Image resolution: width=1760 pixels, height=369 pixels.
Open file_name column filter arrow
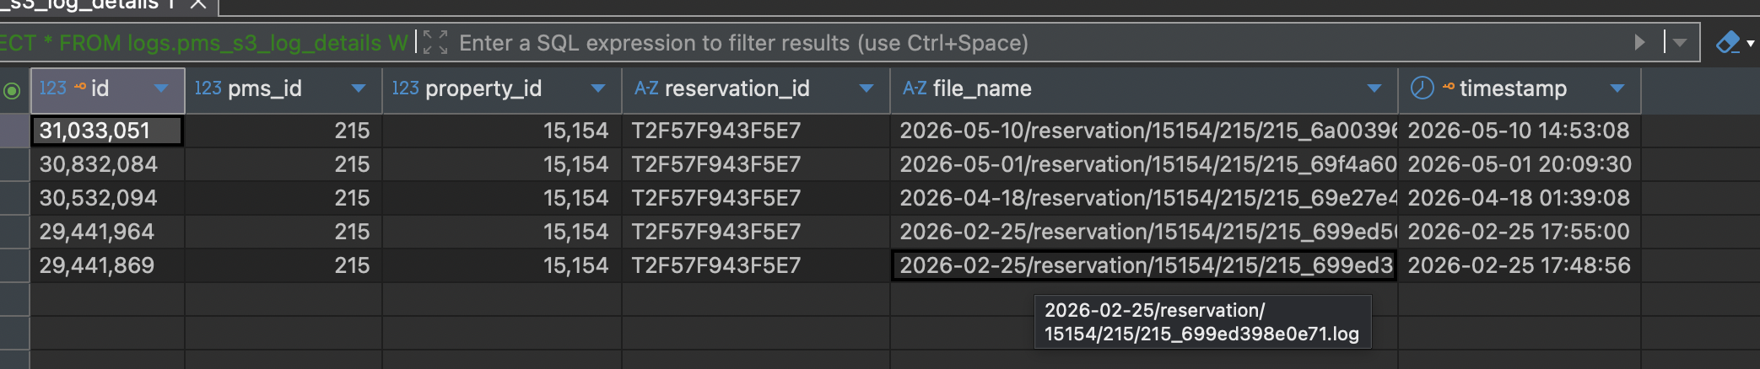[x=1374, y=88]
